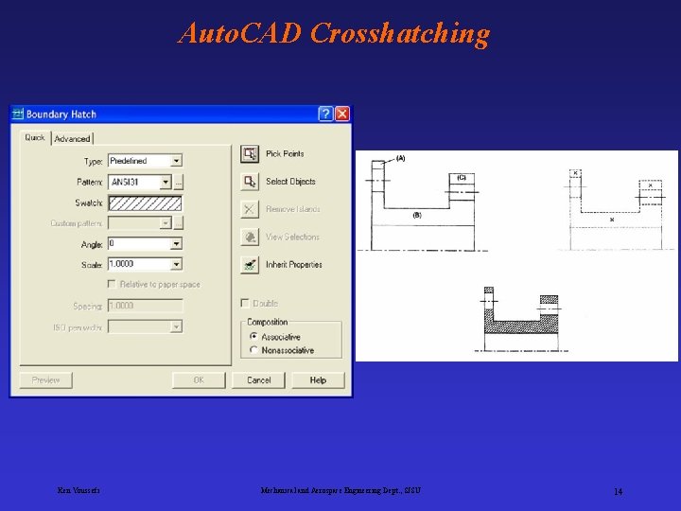This screenshot has height=511, width=681.
Task: Click ellipsis button beside Custom pattern
Action: pyautogui.click(x=179, y=223)
